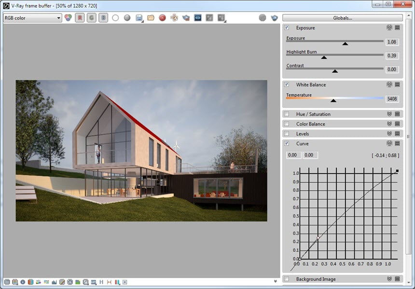Duplicate frame buffer with arrows icon
This screenshot has height=289, width=415.
(174, 18)
